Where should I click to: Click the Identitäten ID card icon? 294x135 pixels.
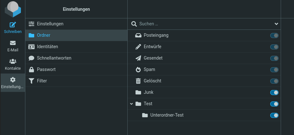(x=31, y=47)
